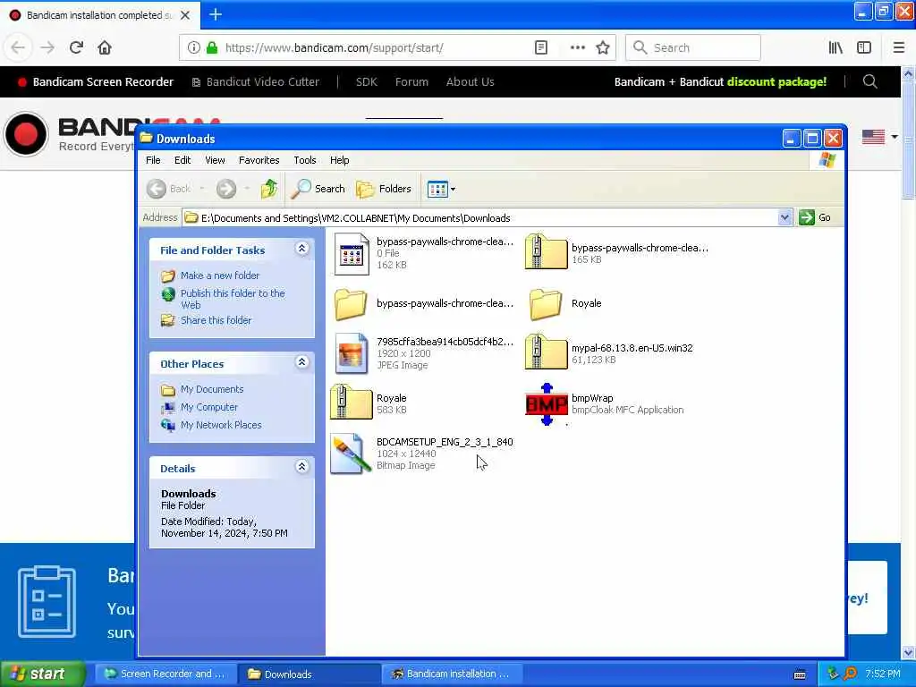This screenshot has width=916, height=687.
Task: Click the Bandicam site search magnifier
Action: pyautogui.click(x=869, y=81)
